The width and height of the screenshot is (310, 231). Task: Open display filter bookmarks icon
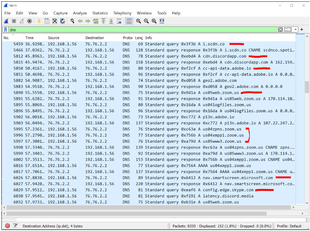(x=6, y=30)
